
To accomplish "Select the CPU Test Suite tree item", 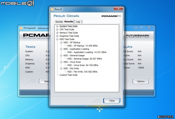I will (x=67, y=30).
